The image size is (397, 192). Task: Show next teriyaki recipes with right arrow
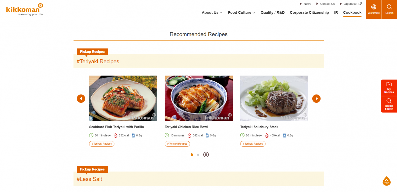click(x=316, y=99)
